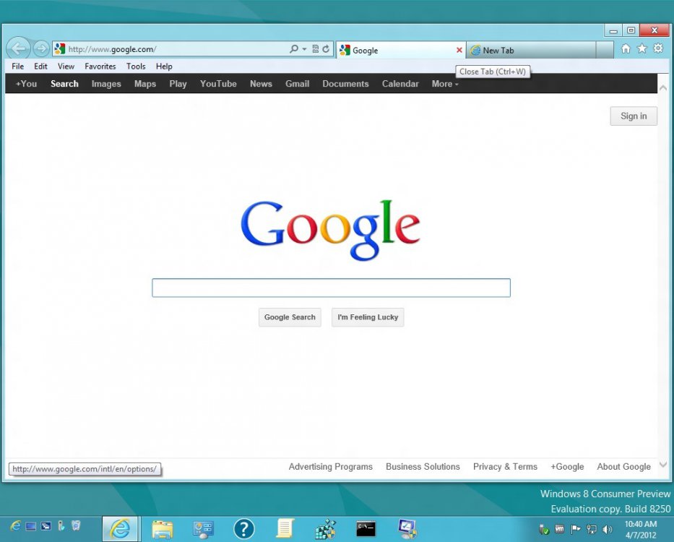
Task: Click inside the Google search box
Action: [330, 287]
